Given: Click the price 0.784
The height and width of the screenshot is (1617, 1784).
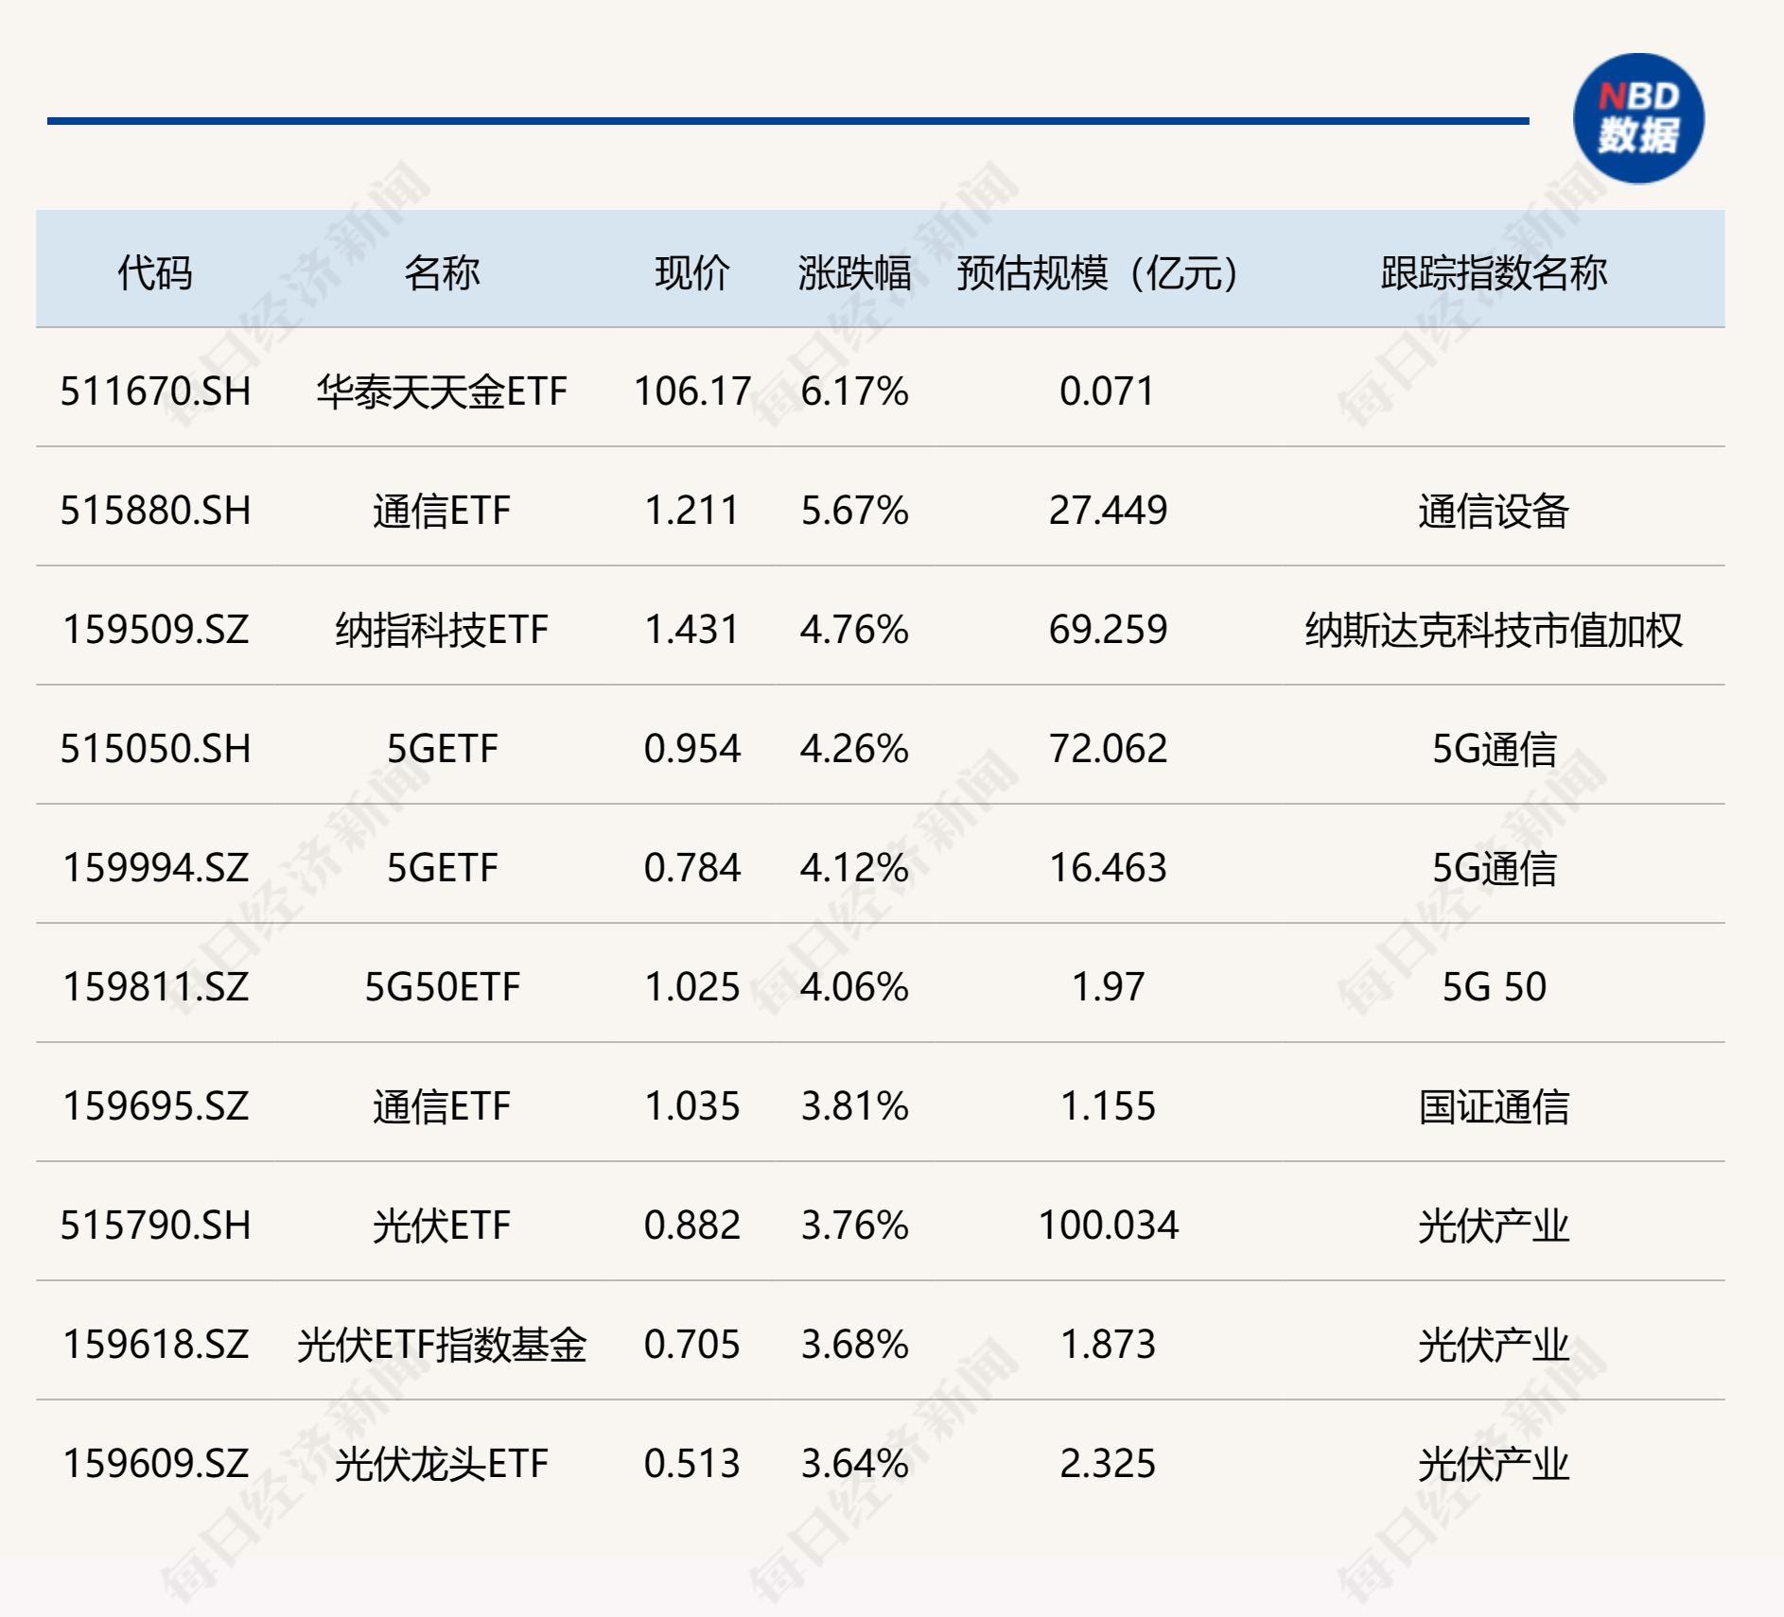Looking at the screenshot, I should click(692, 868).
